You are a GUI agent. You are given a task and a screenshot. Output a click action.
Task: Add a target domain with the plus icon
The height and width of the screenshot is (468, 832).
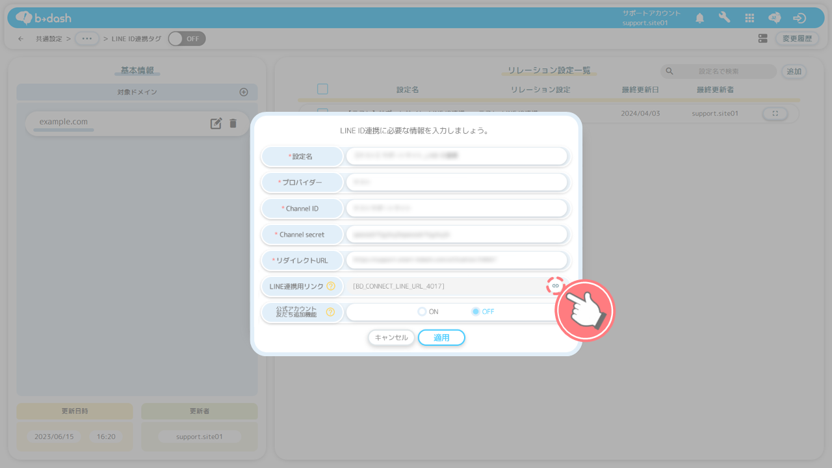pos(244,92)
